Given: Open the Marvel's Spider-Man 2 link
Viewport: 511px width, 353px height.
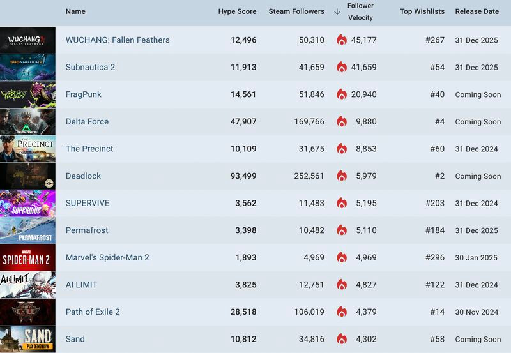Looking at the screenshot, I should tap(107, 258).
